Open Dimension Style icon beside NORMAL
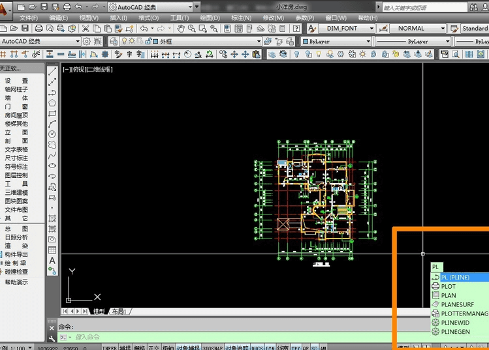489x350 pixels. coord(383,29)
